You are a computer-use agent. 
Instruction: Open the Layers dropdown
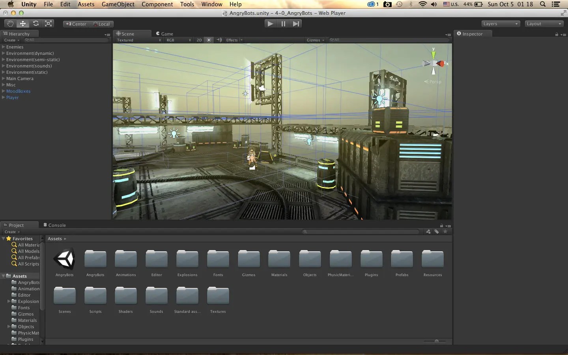(x=500, y=24)
